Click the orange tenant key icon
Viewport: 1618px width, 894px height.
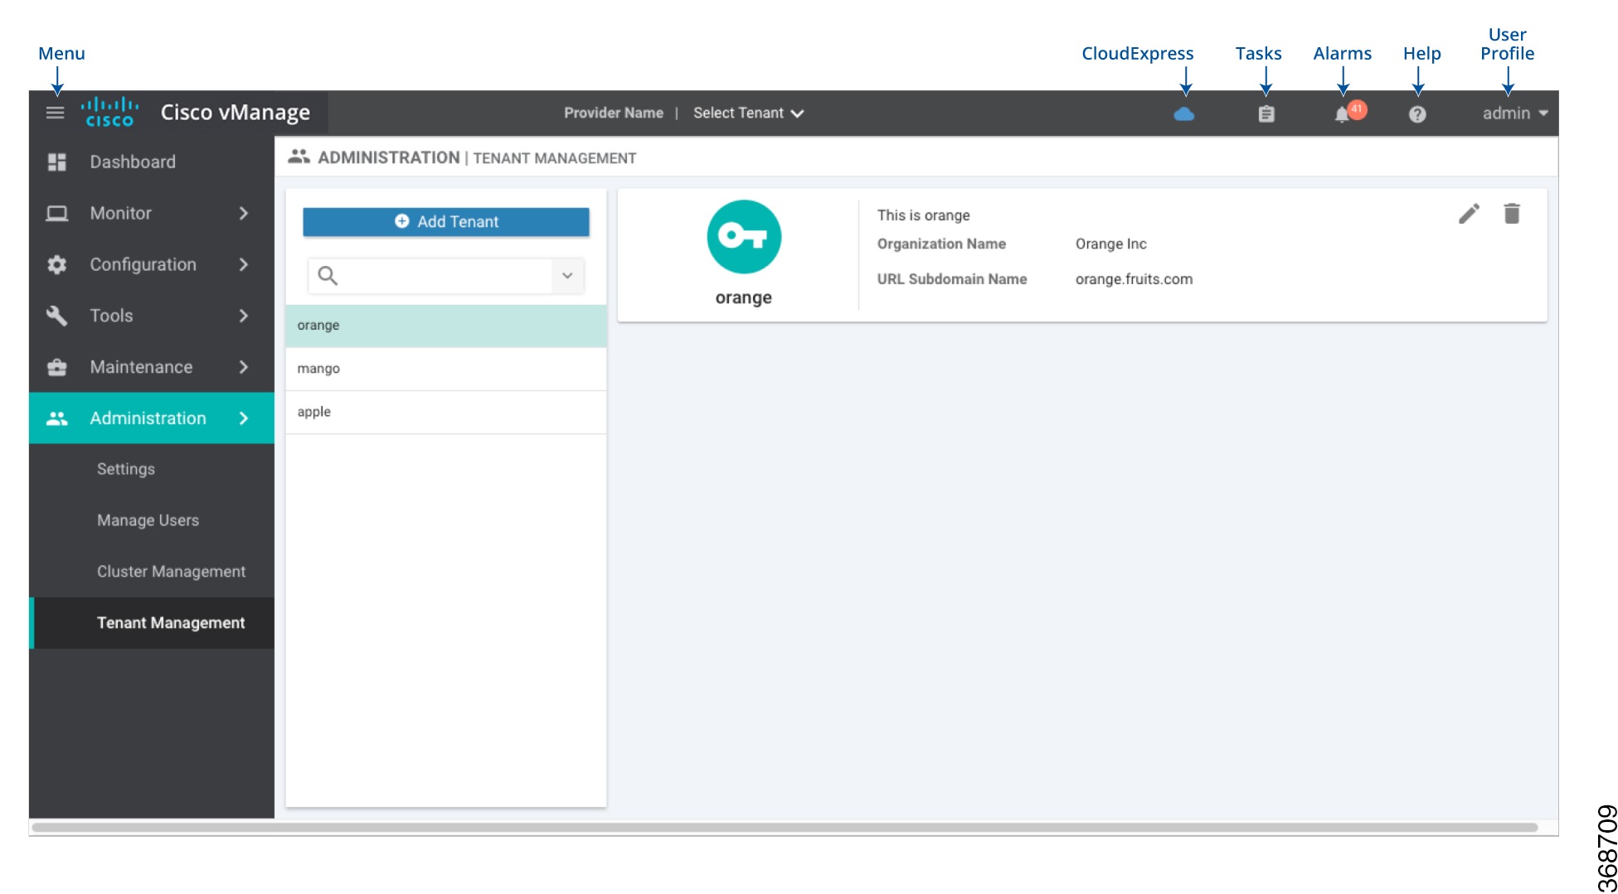pyautogui.click(x=744, y=237)
